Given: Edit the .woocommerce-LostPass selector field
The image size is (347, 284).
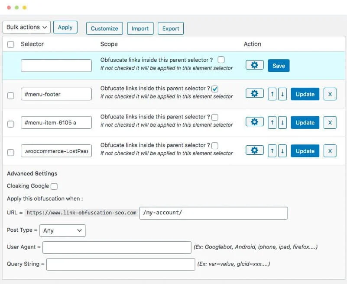Looking at the screenshot, I should pos(56,151).
